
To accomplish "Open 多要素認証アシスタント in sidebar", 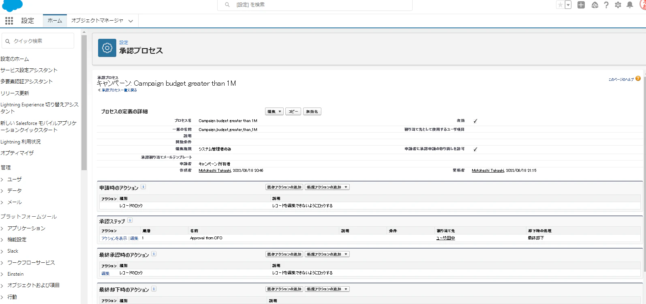I will [27, 81].
